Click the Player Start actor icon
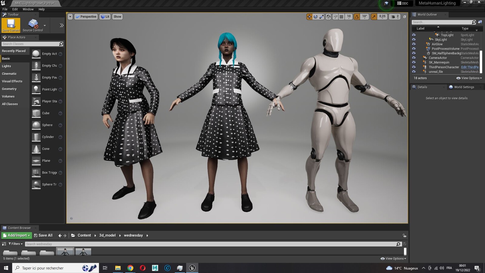485x273 pixels. click(36, 101)
